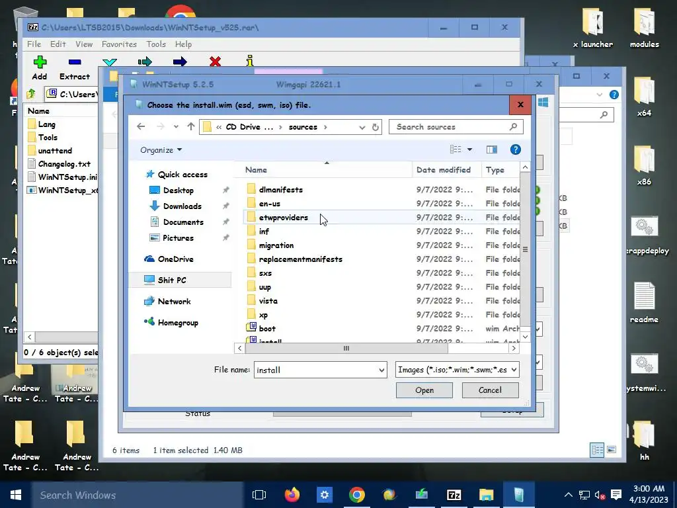The height and width of the screenshot is (508, 677).
Task: Open 7-Zip Tools menu
Action: tap(156, 44)
